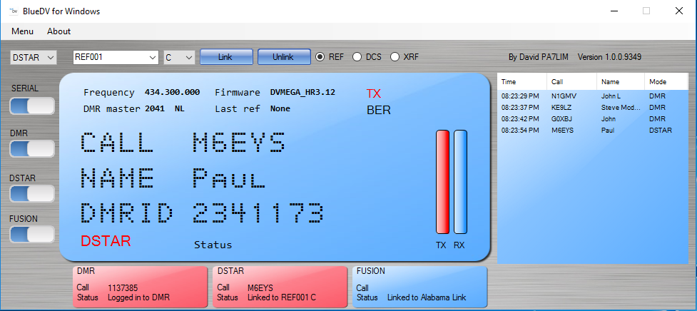This screenshot has height=311, width=697.
Task: Click the BlueDV app icon in title bar
Action: pyautogui.click(x=14, y=11)
